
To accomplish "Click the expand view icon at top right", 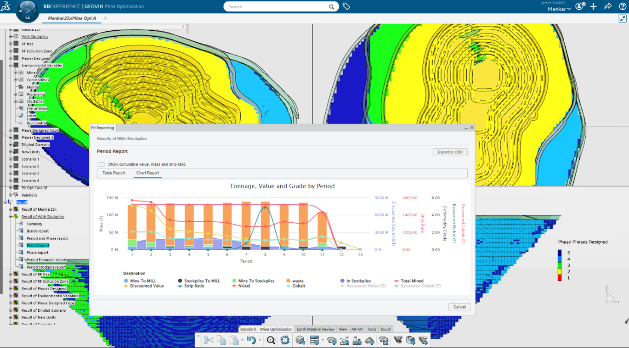I will point(623,18).
